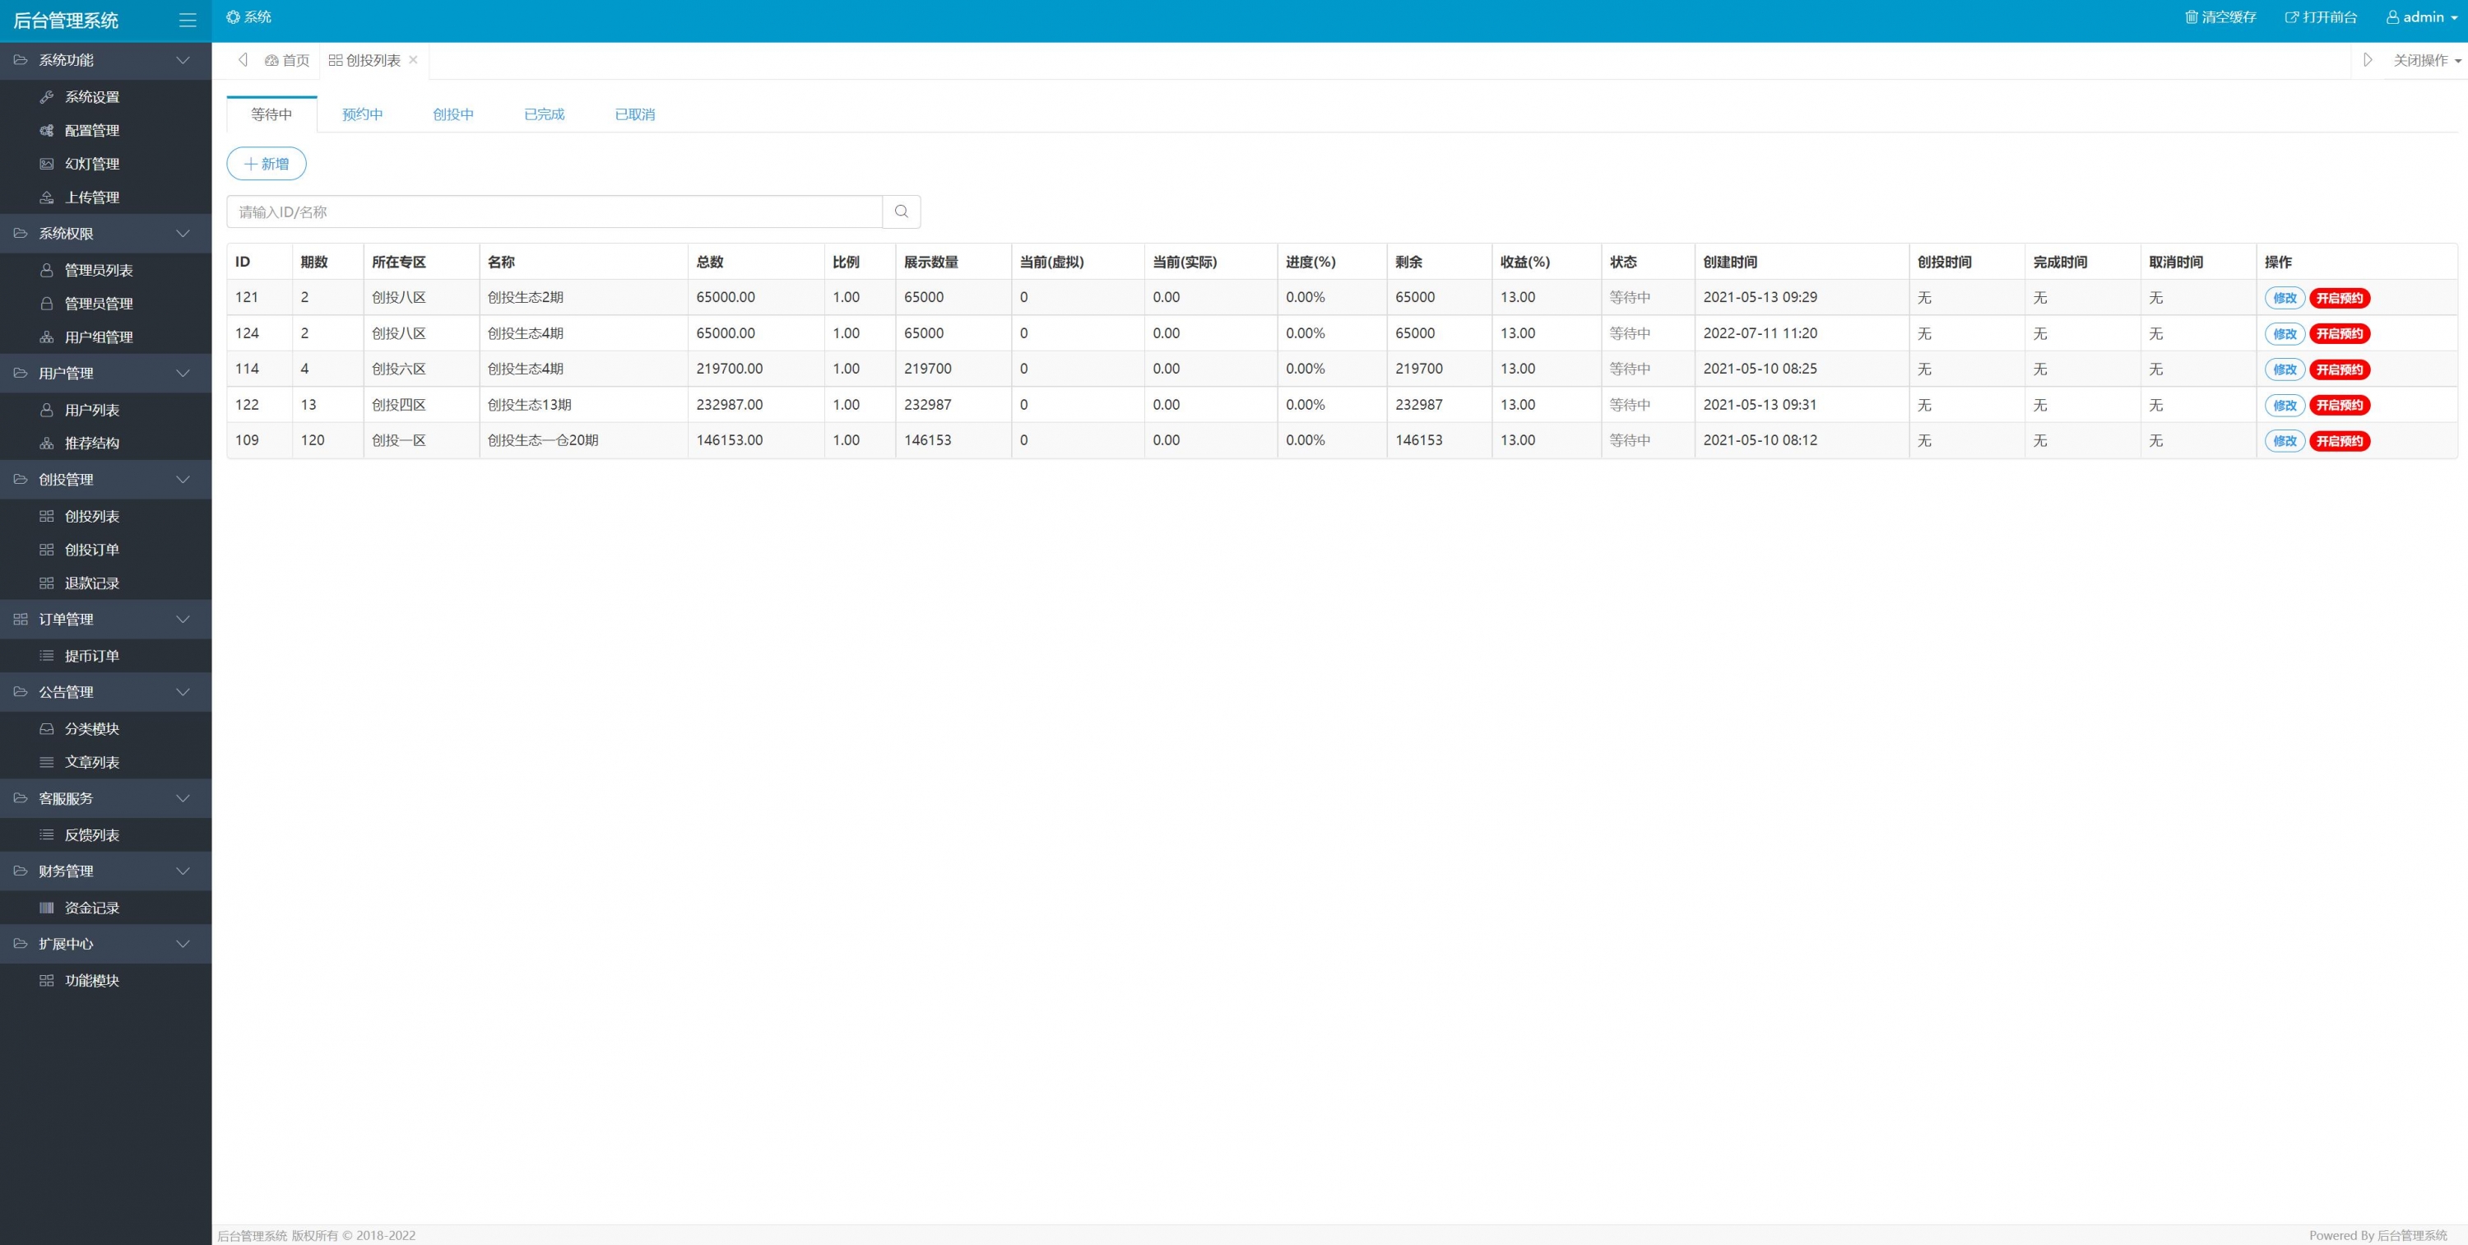Viewport: 2468px width, 1245px height.
Task: Click the tab scroll-right arrow icon
Action: pos(2368,60)
